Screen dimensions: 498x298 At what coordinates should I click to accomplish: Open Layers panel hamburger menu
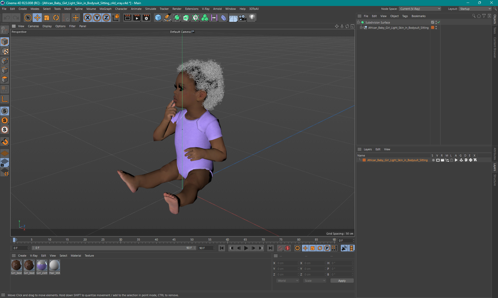pyautogui.click(x=359, y=149)
